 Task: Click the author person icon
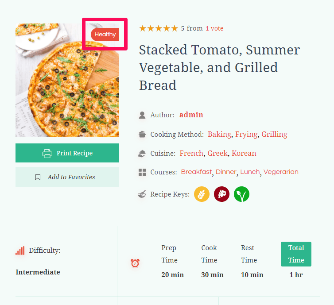click(142, 115)
